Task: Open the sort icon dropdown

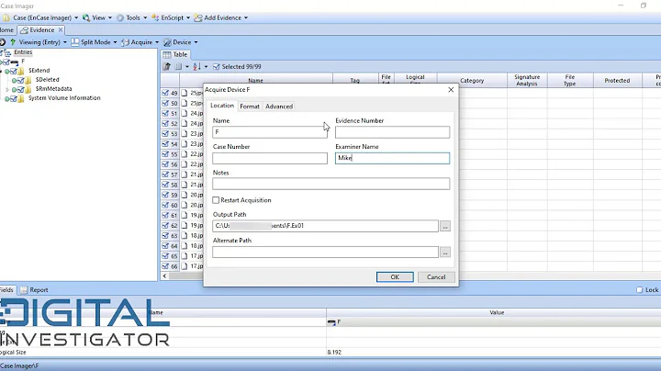Action: (206, 67)
